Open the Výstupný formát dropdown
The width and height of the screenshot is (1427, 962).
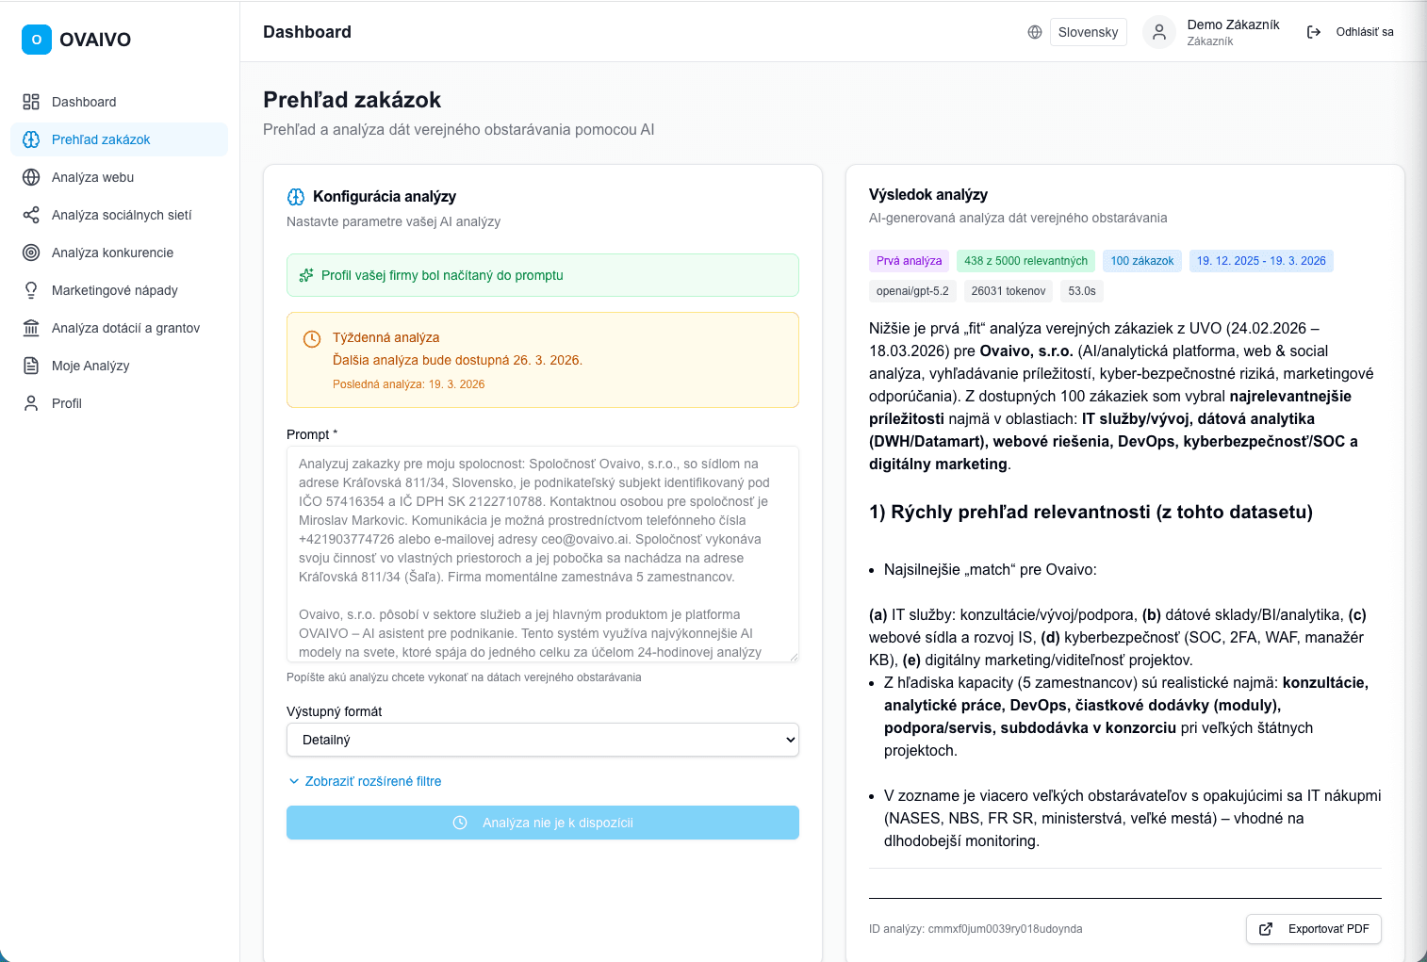click(x=543, y=740)
